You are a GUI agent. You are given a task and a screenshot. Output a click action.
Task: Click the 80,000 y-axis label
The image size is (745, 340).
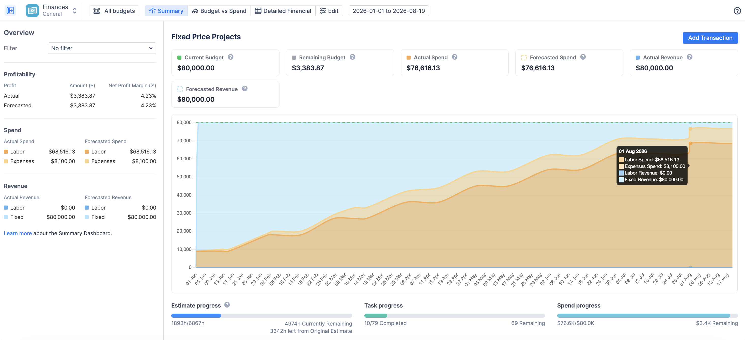[x=184, y=123]
